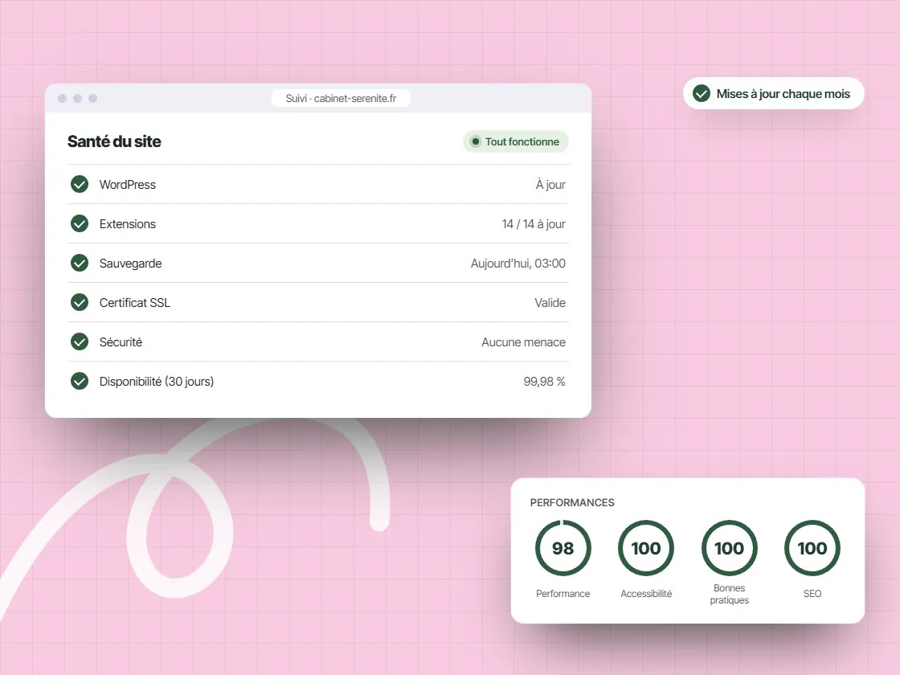Click the Santé du site heading
This screenshot has width=900, height=675.
click(x=114, y=141)
